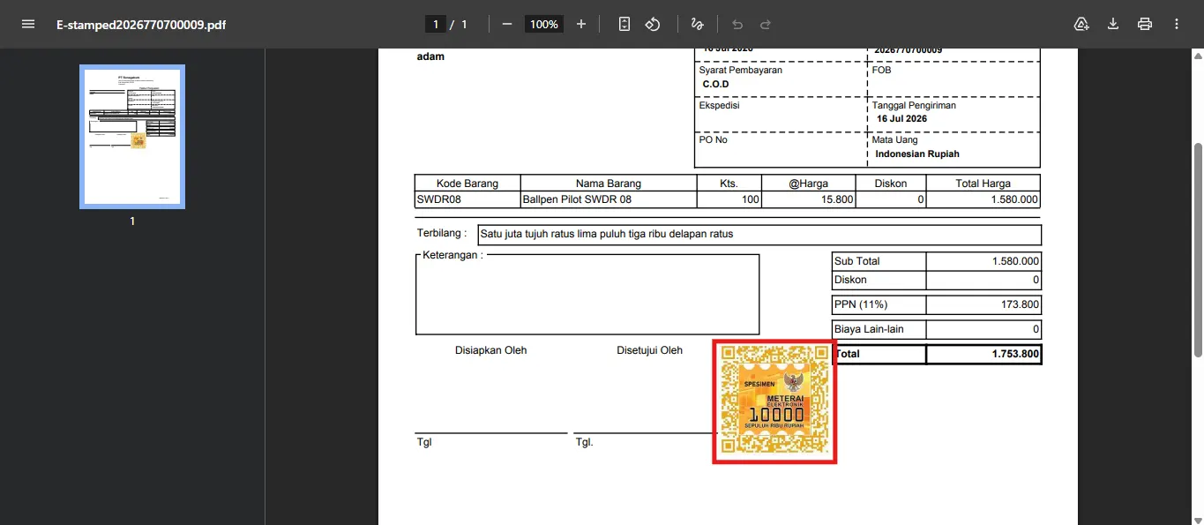Click the vertical document scrollbar
Image resolution: width=1204 pixels, height=525 pixels.
point(1198,249)
